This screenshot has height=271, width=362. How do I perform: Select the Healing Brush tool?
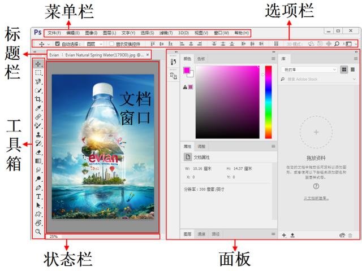pyautogui.click(x=38, y=117)
